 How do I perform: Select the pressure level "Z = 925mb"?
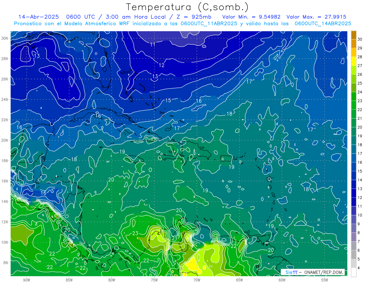point(194,17)
